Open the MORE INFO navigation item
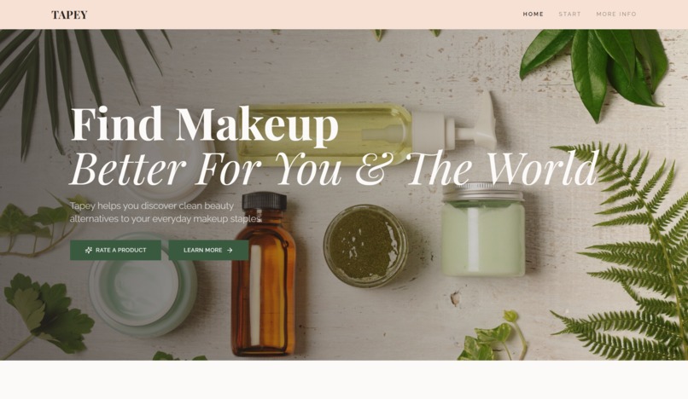This screenshot has height=399, width=688. 616,14
